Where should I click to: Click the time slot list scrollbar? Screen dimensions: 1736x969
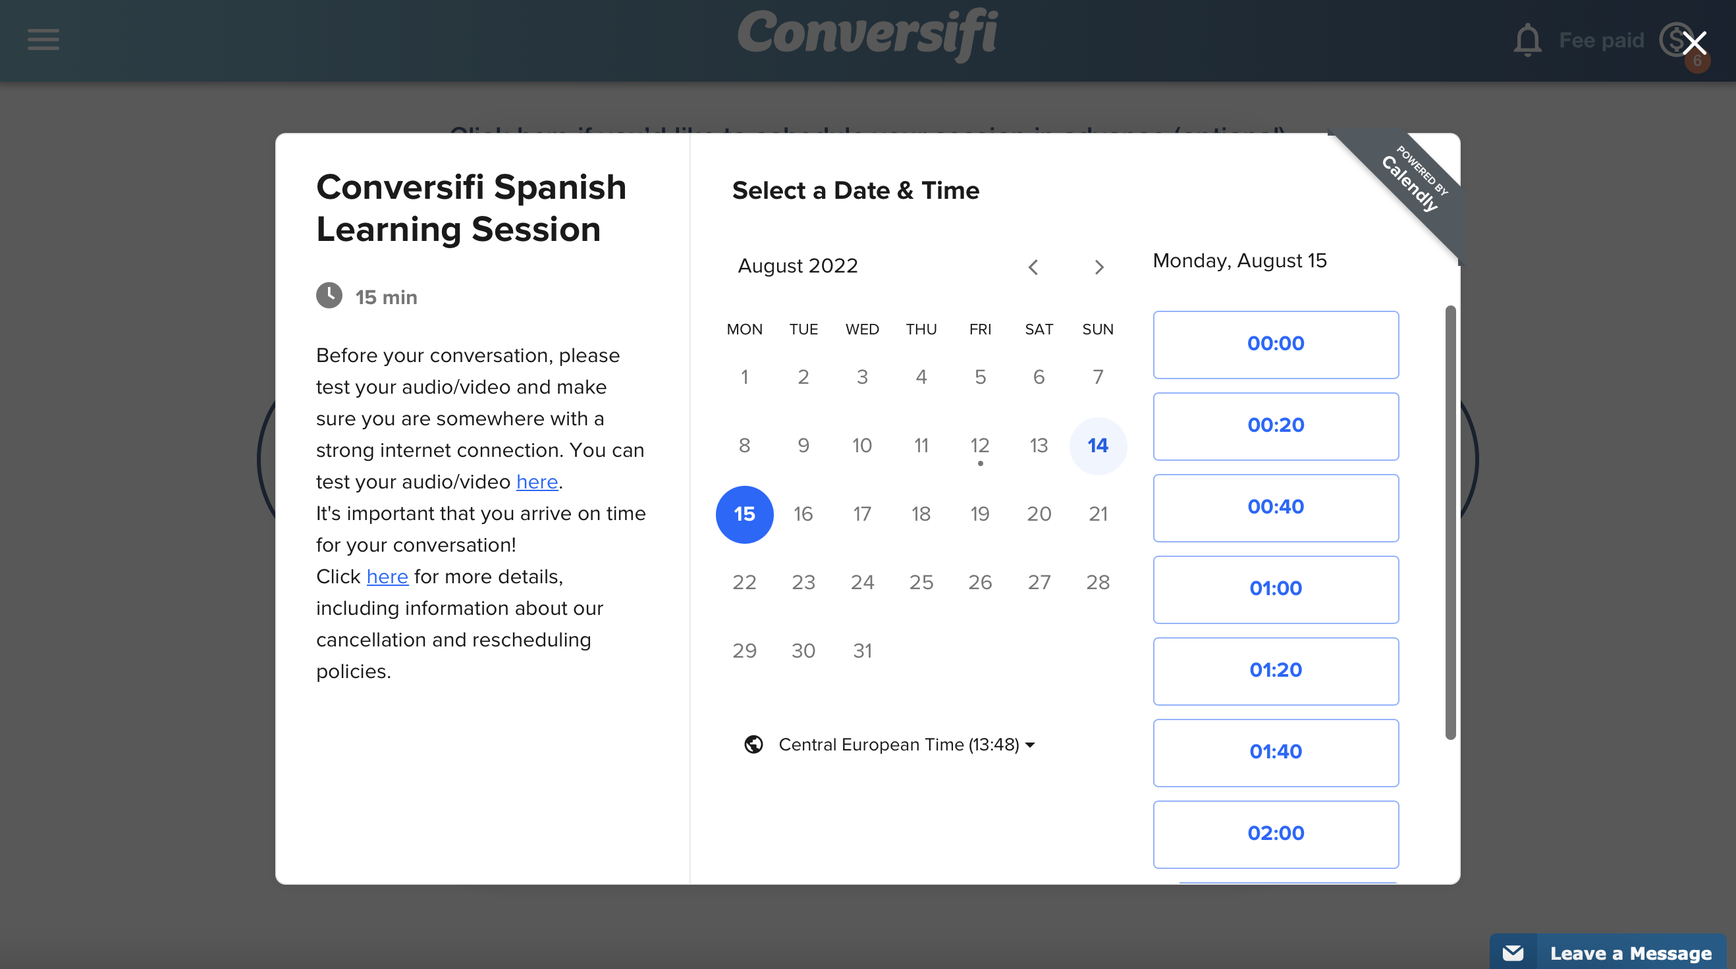pos(1450,522)
